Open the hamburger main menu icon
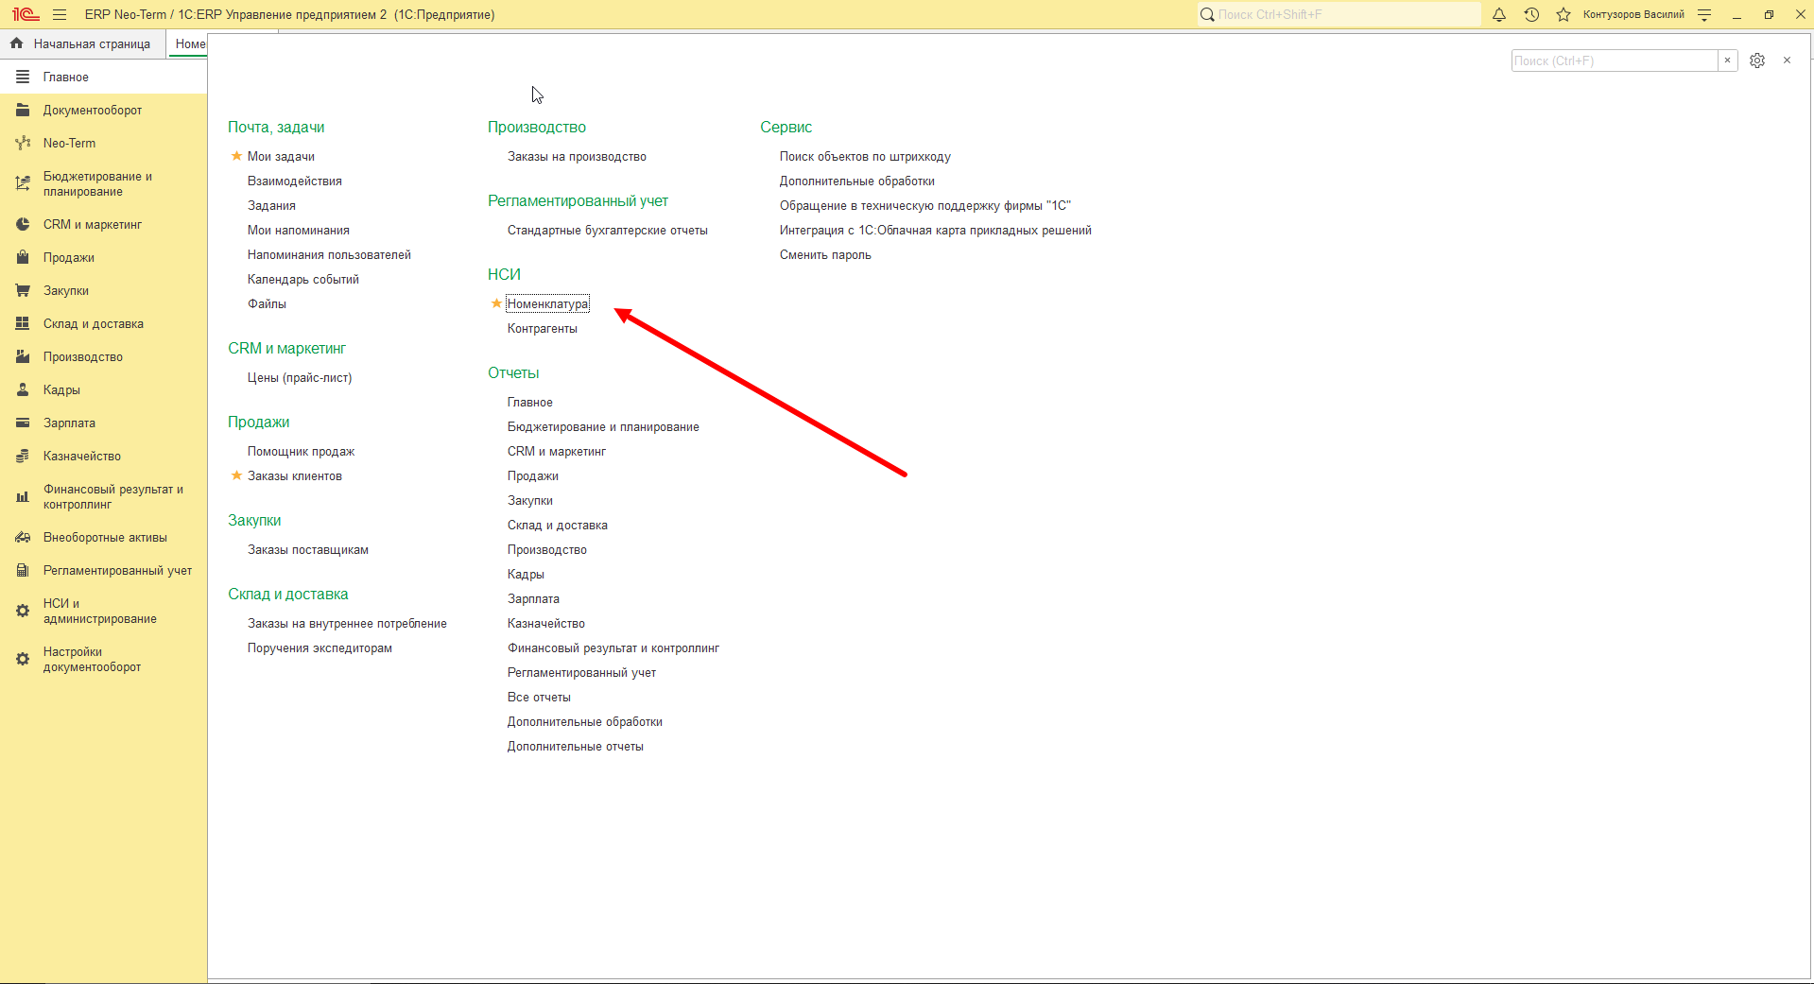This screenshot has width=1814, height=984. (x=60, y=14)
